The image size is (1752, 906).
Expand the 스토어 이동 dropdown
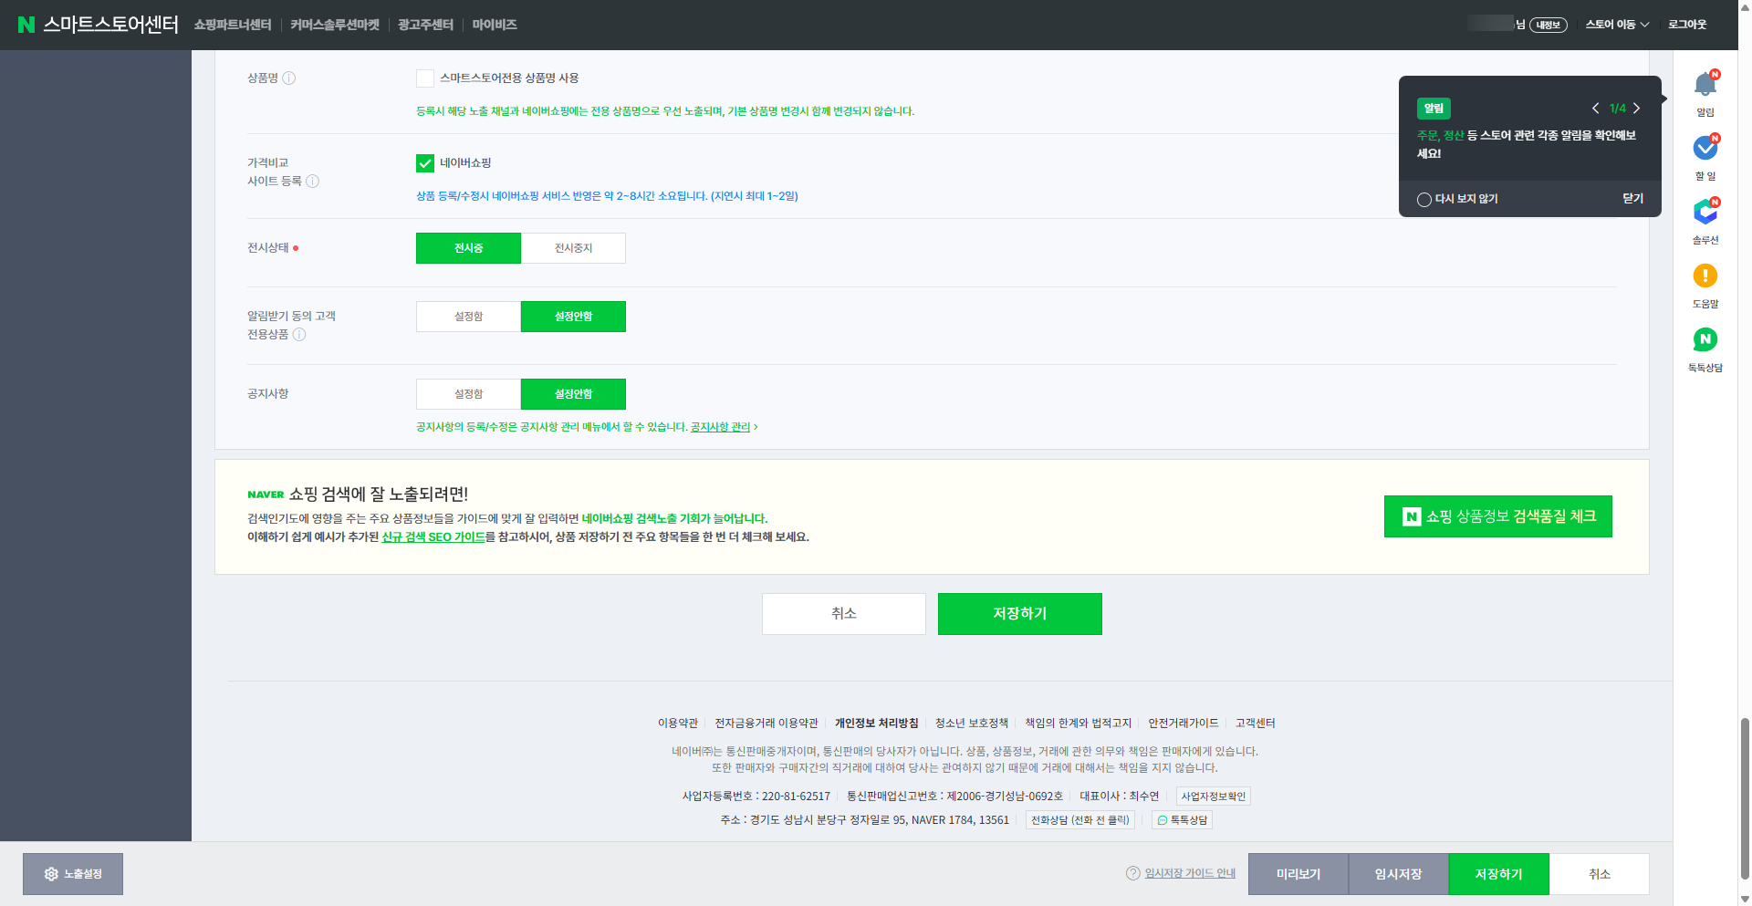(x=1617, y=25)
